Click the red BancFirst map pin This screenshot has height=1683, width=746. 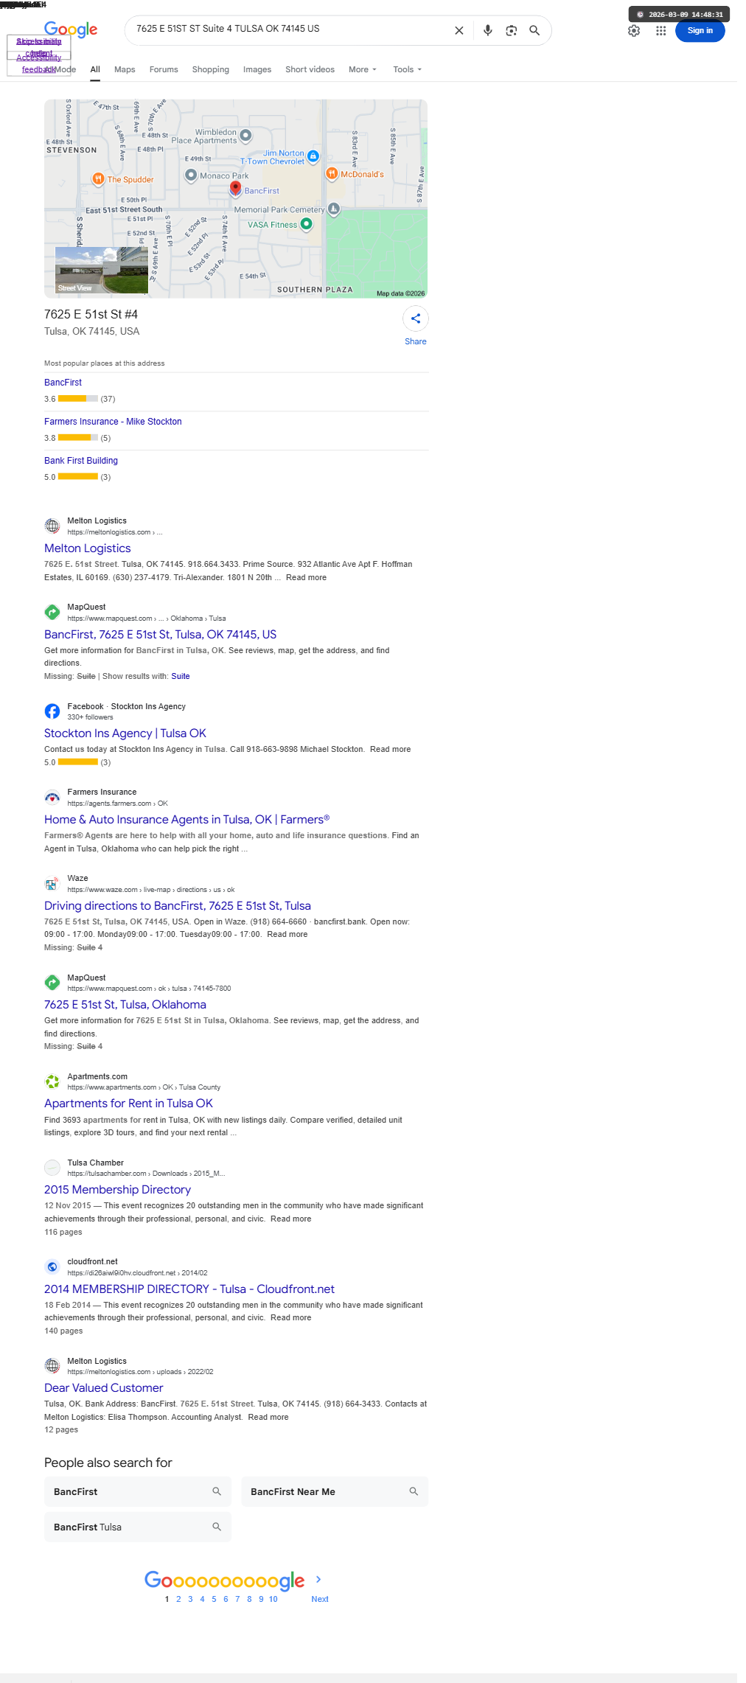tap(235, 188)
